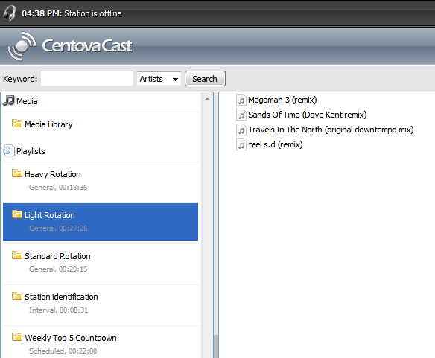Screen dimensions: 435x358
Task: Click the Heavy Rotation folder icon
Action: coord(17,173)
